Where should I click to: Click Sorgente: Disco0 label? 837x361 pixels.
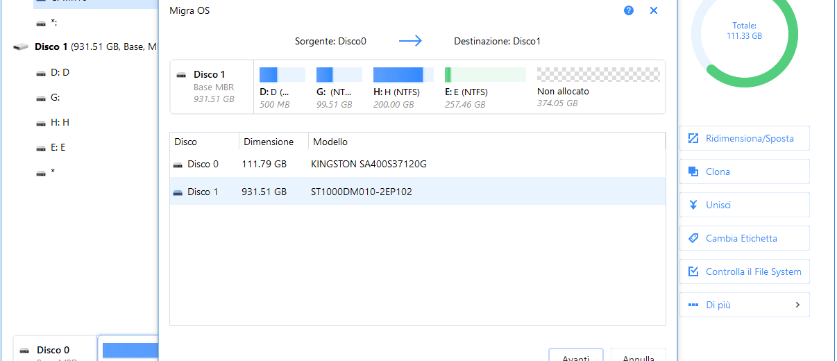[x=330, y=42]
